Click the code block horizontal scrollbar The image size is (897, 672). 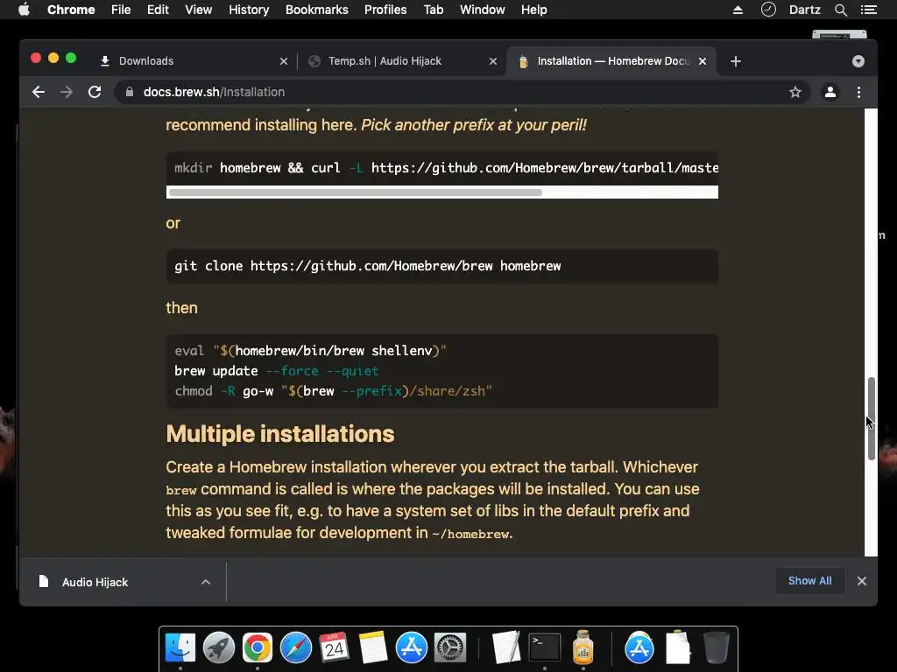pos(356,192)
